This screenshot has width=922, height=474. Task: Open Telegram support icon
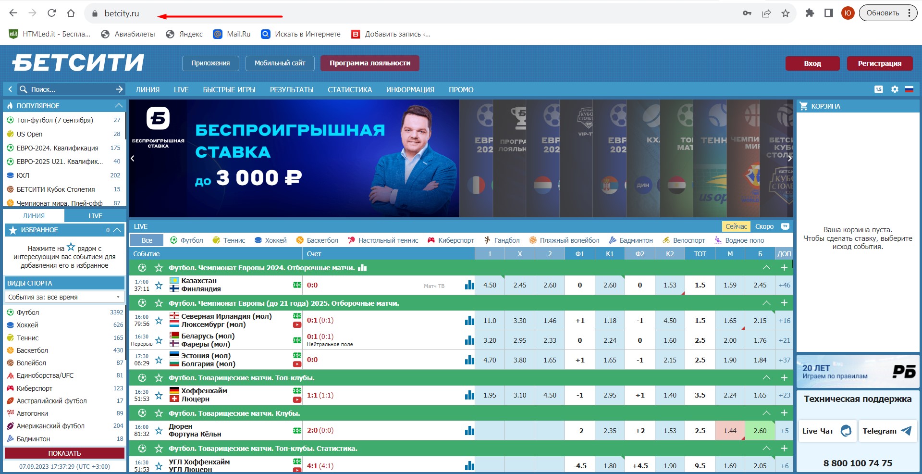click(906, 431)
